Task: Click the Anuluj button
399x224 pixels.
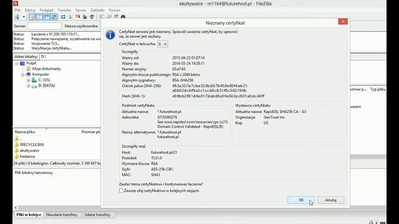Action: tap(331, 200)
